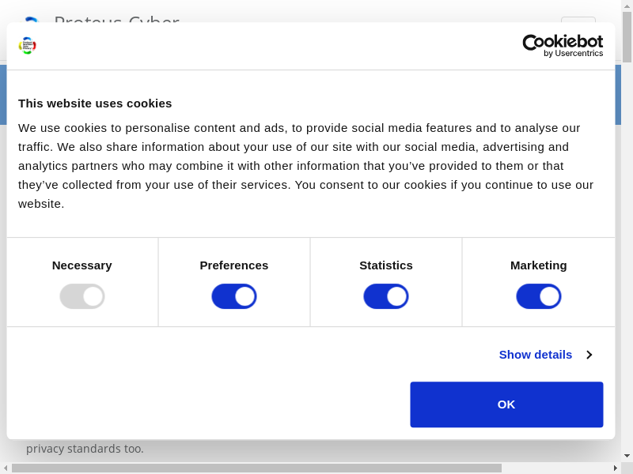The height and width of the screenshot is (474, 633).
Task: Click the horizontal scrollbar left arrow
Action: pyautogui.click(x=6, y=468)
